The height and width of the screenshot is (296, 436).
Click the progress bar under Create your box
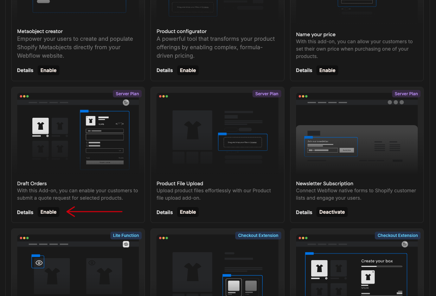click(381, 266)
